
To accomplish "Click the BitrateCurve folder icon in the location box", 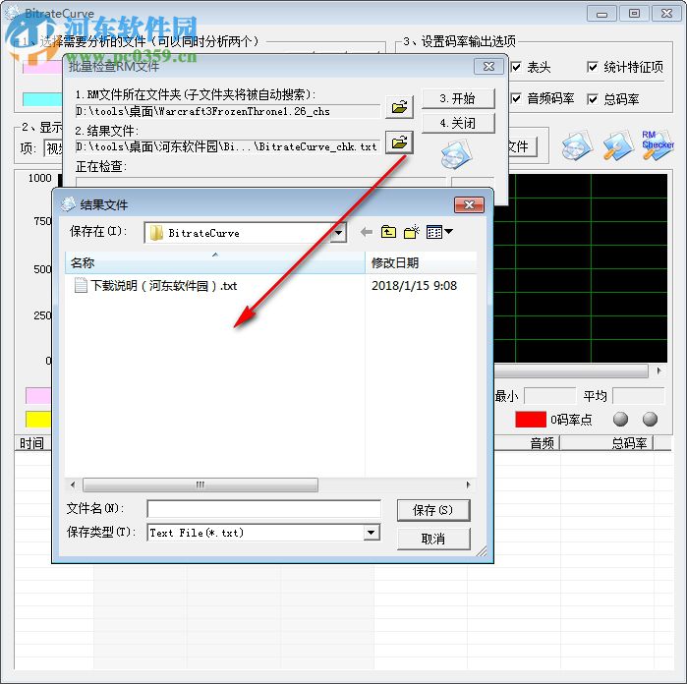I will (156, 233).
